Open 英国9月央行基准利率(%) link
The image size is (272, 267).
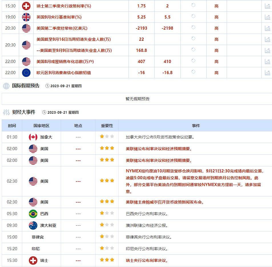pyautogui.click(x=59, y=17)
